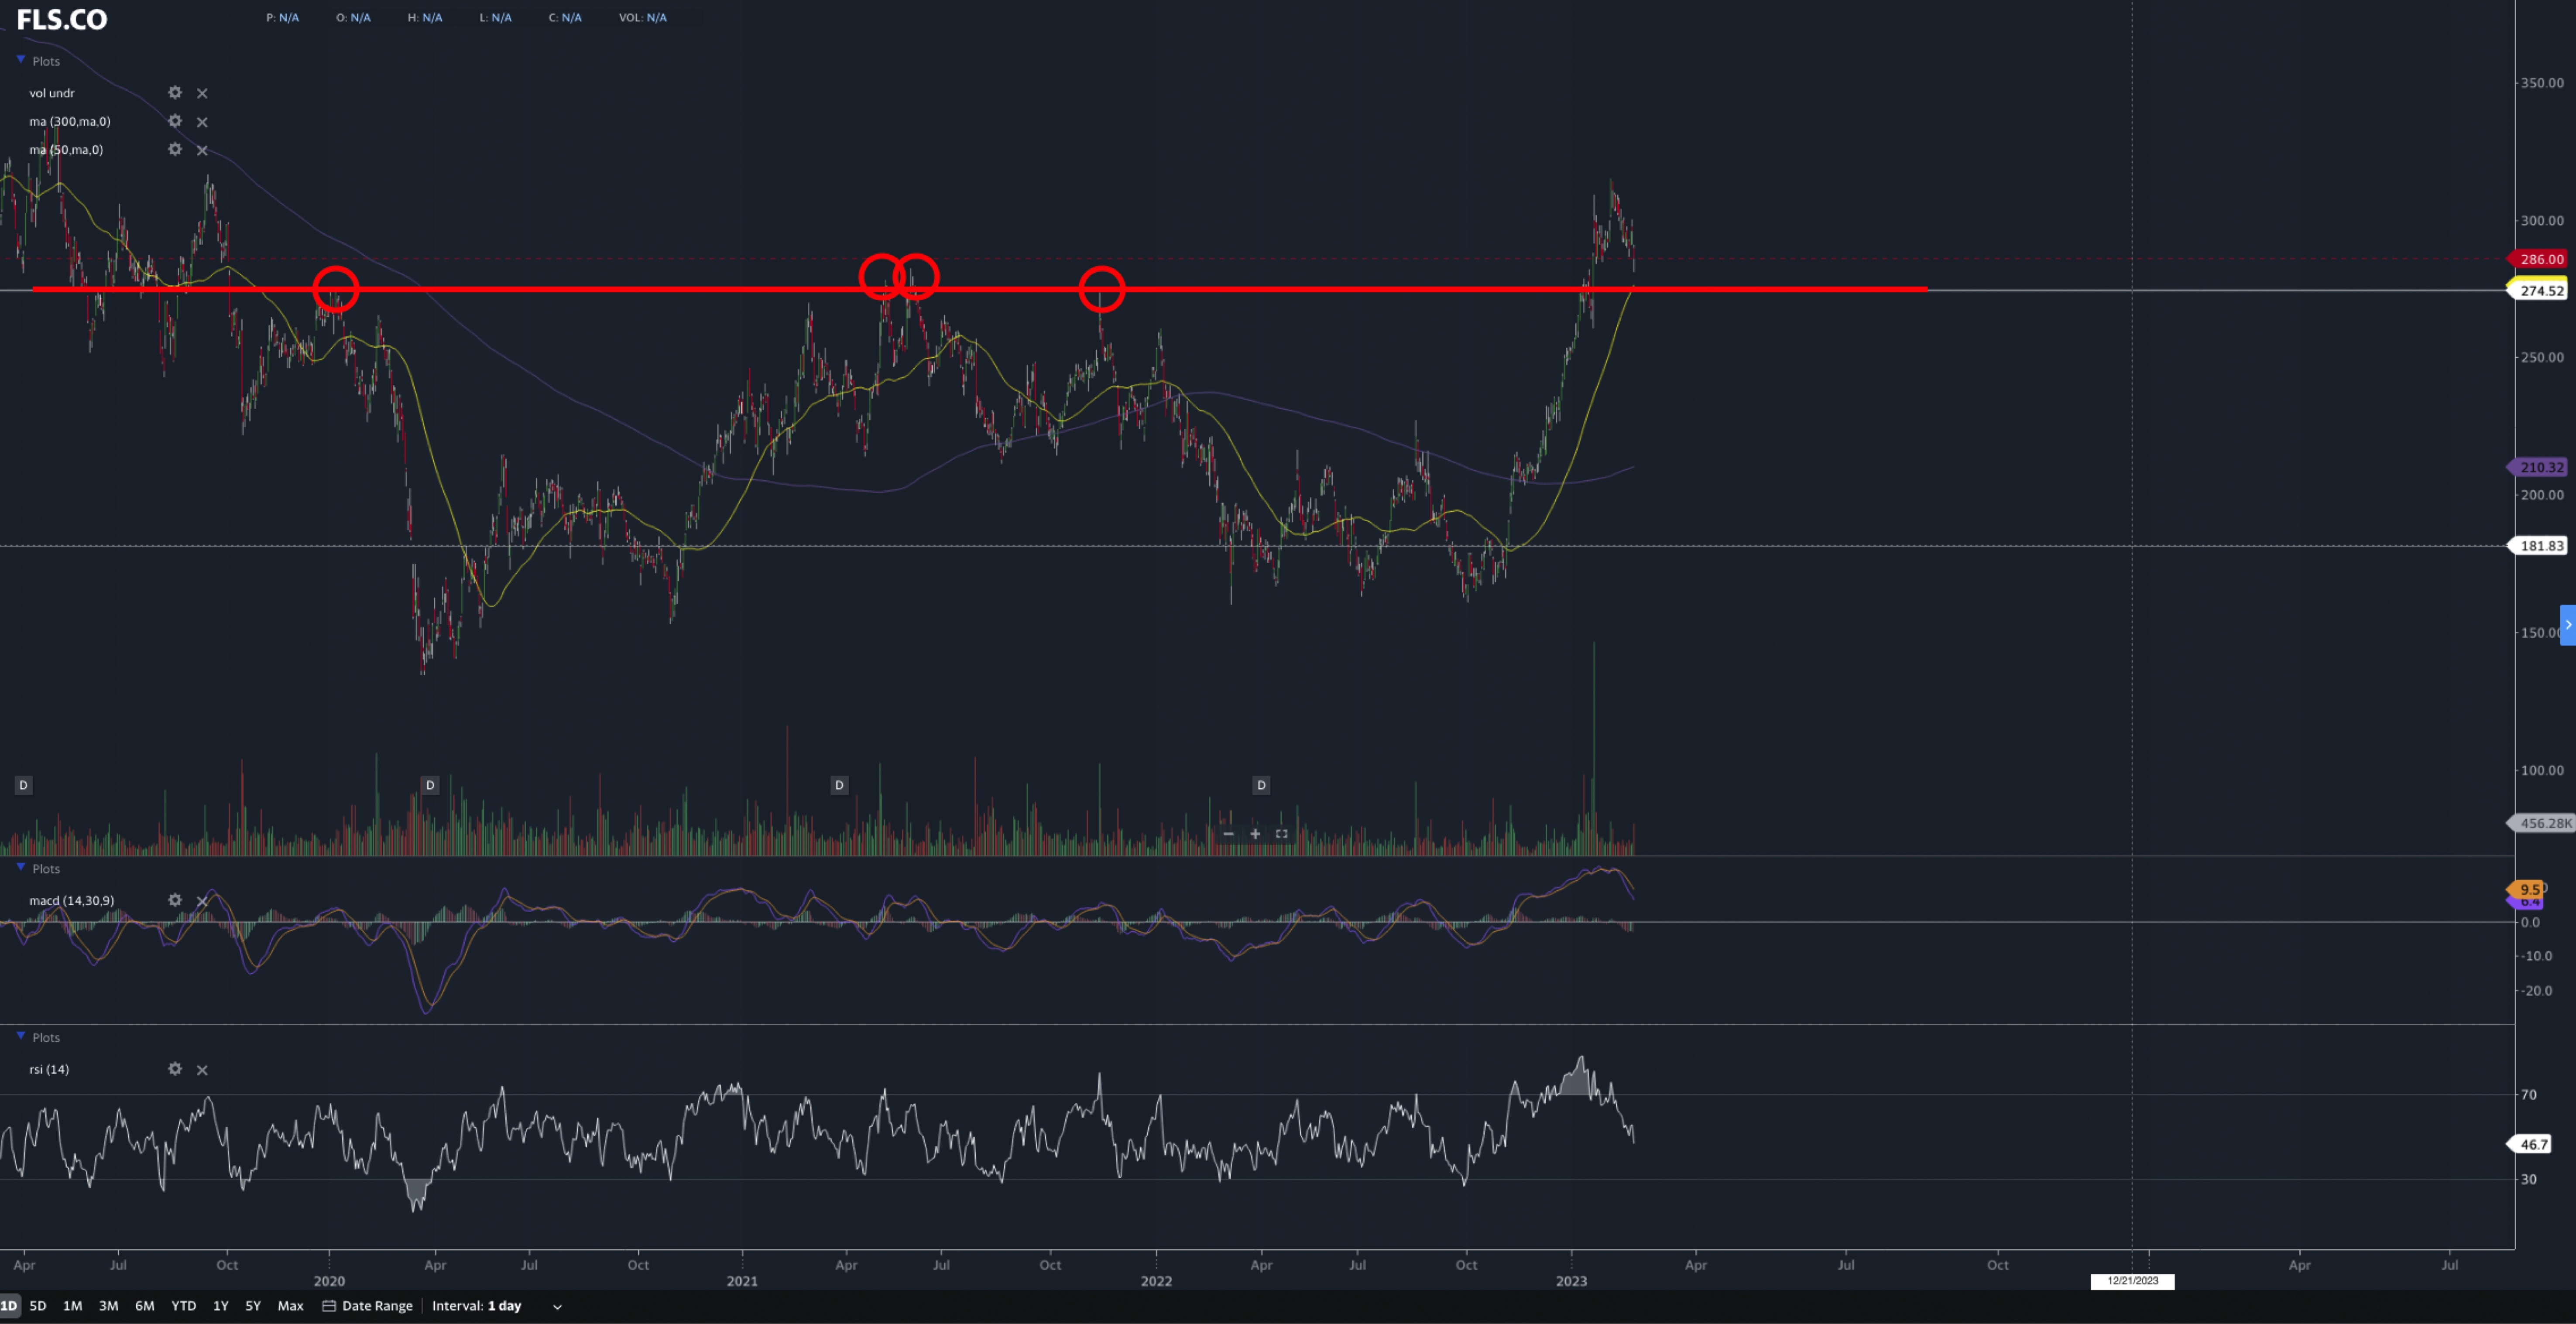
Task: Collapse the Plots list in the RSI pane
Action: click(x=21, y=1036)
